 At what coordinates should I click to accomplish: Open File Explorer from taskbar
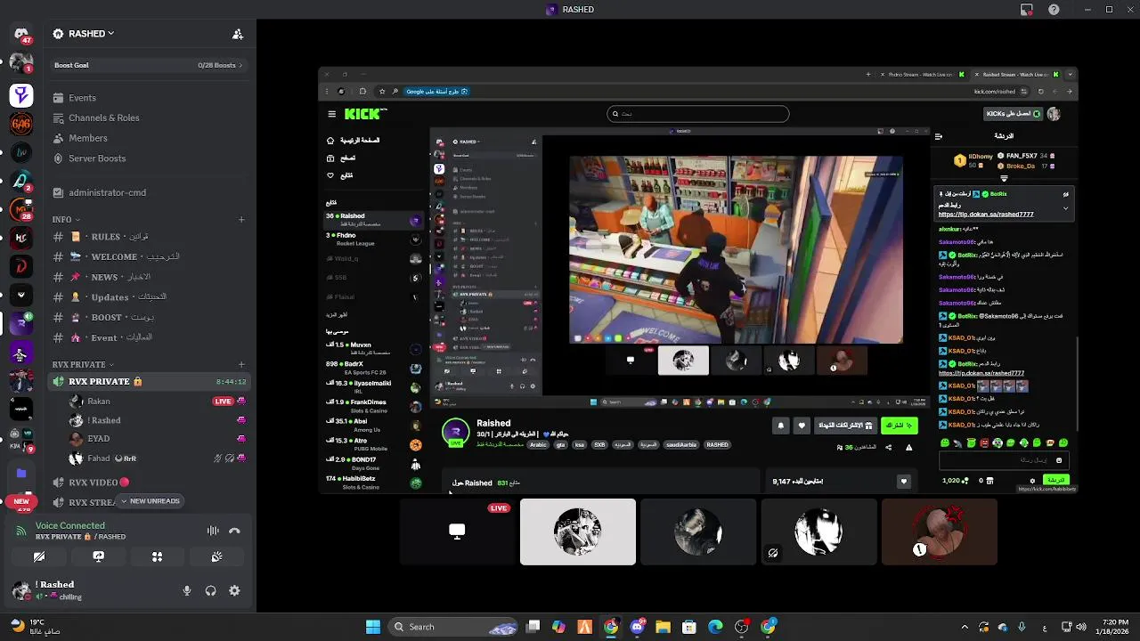(663, 627)
